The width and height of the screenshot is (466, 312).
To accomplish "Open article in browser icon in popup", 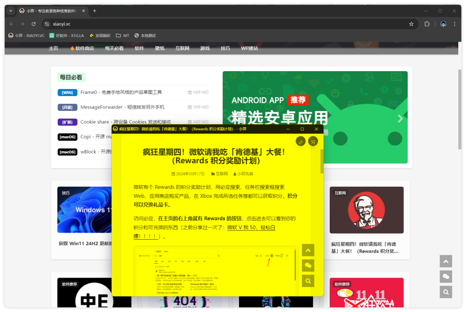I will click(x=313, y=142).
